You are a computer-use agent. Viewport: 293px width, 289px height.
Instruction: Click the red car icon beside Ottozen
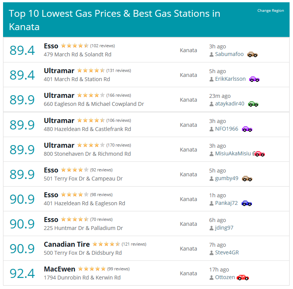coord(242,278)
